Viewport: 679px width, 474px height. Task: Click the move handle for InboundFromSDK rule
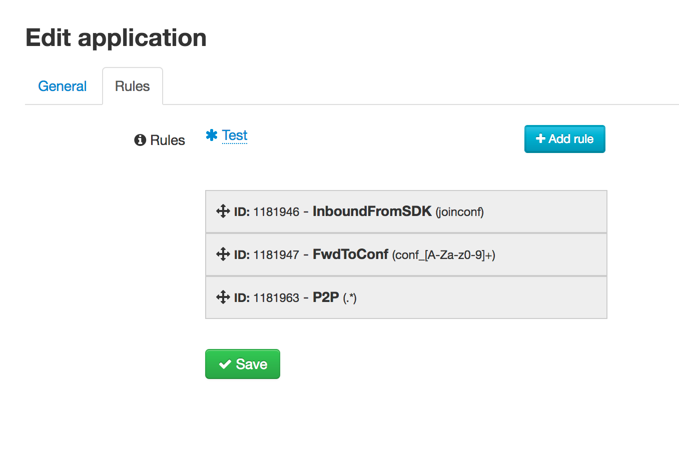tap(223, 211)
